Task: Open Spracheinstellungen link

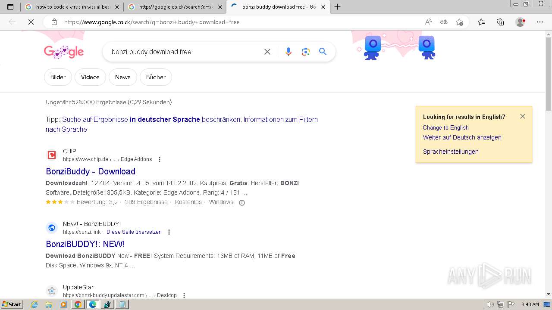Action: coord(451,152)
